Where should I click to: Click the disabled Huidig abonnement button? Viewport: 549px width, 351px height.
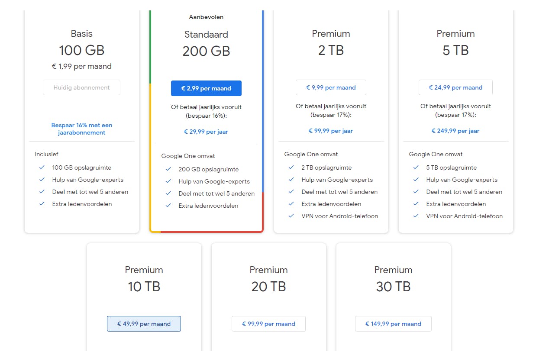[x=81, y=87]
